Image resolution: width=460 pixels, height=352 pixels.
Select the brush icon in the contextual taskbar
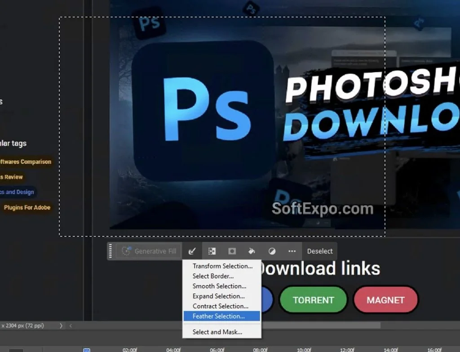(x=192, y=251)
